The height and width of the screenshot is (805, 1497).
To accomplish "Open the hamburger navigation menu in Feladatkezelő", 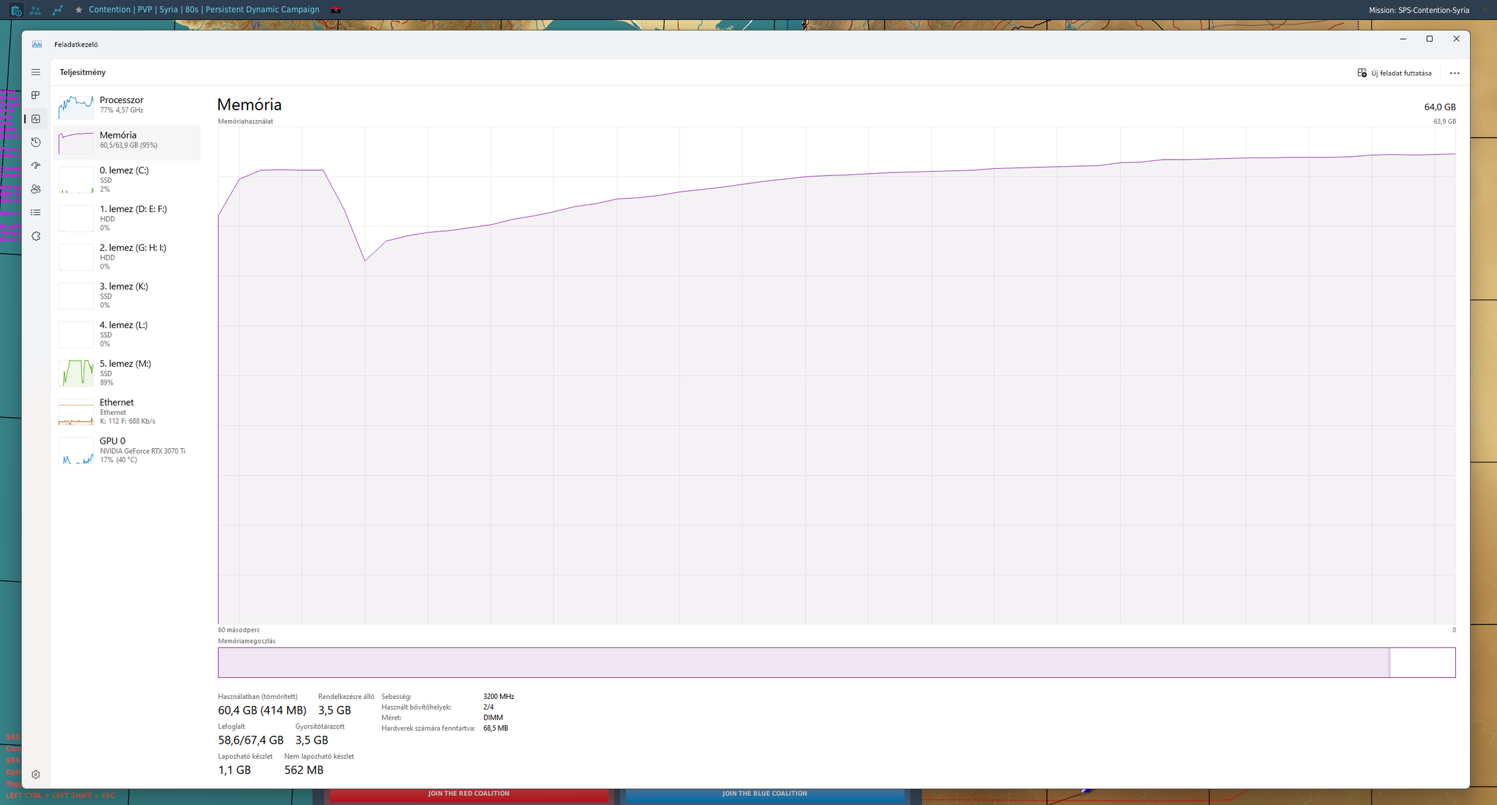I will click(x=35, y=72).
